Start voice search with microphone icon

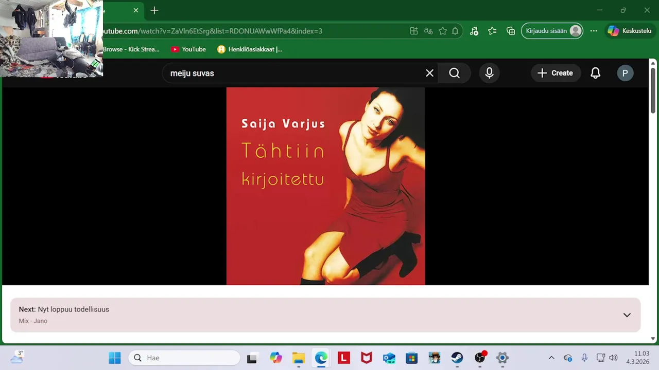pos(489,73)
